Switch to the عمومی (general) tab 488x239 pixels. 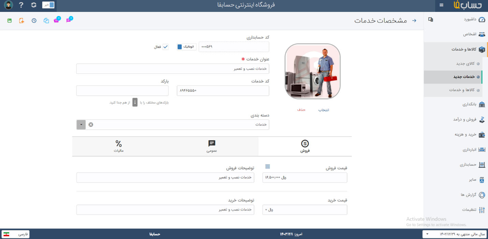coord(212,146)
